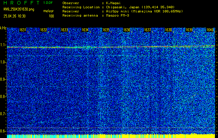This screenshot has height=138, width=218.
Task: Click the 1636 time marker
Action: pyautogui.click(x=127, y=30)
